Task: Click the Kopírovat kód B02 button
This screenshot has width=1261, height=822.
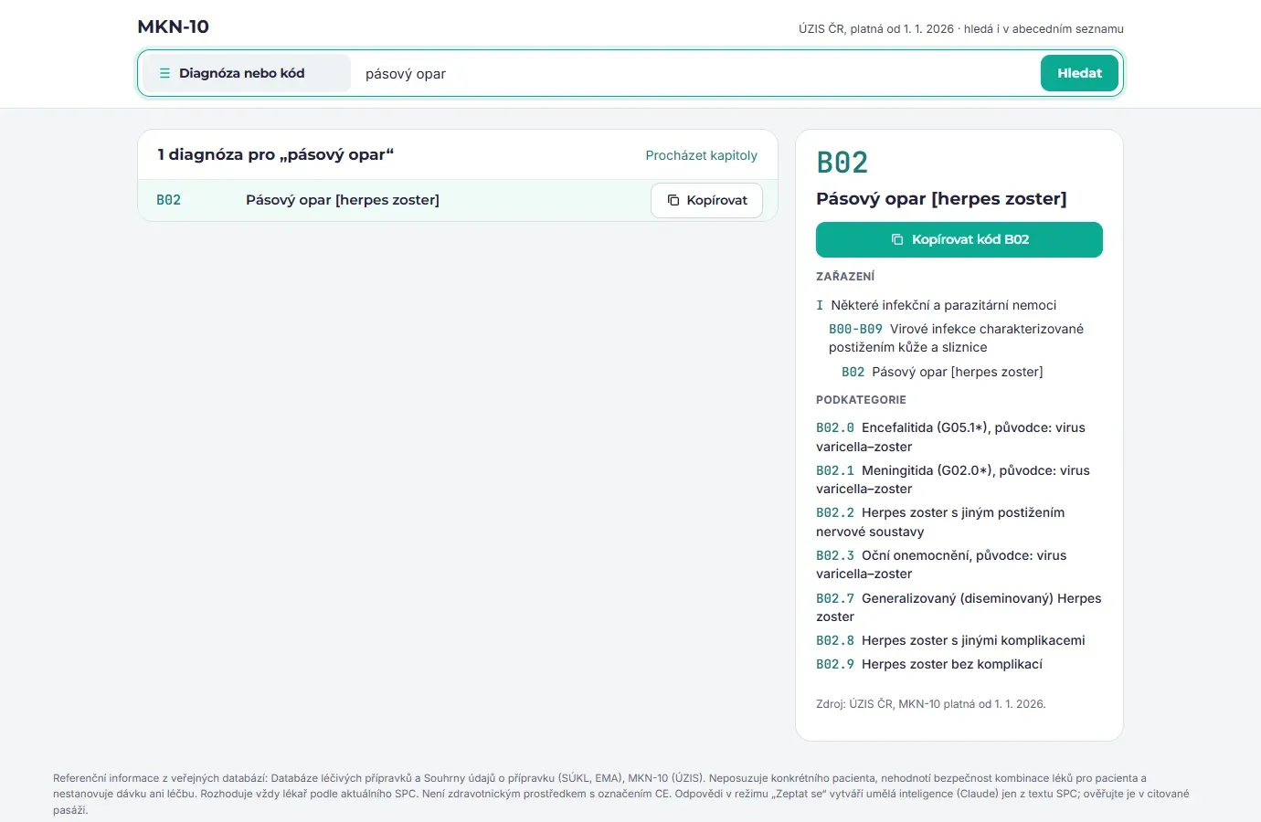Action: point(959,239)
